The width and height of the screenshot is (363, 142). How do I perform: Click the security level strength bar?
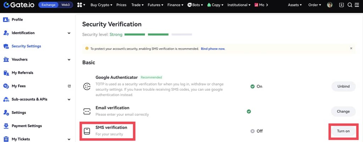click(158, 35)
